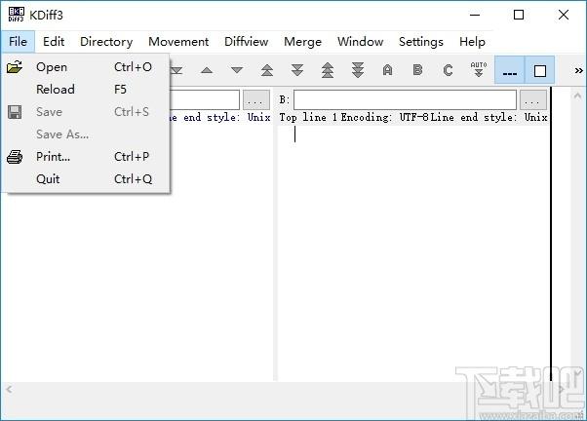Go to previous conflict double-up arrow
This screenshot has height=421, width=587.
[267, 70]
